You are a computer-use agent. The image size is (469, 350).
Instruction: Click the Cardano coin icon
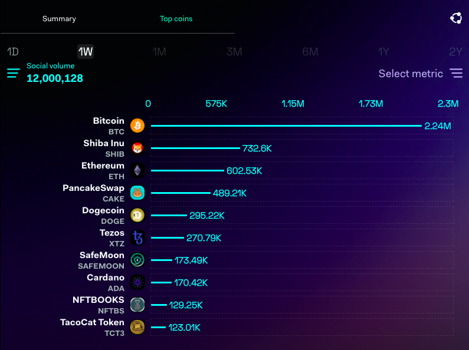click(137, 283)
